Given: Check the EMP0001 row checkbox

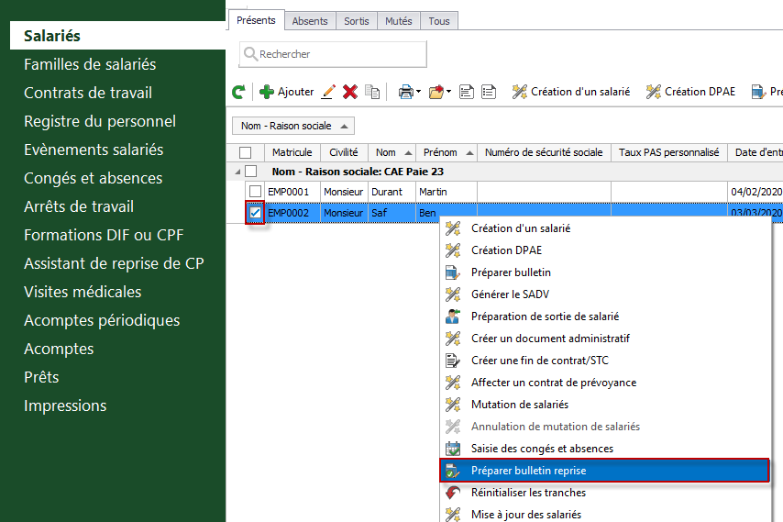Looking at the screenshot, I should pos(255,192).
